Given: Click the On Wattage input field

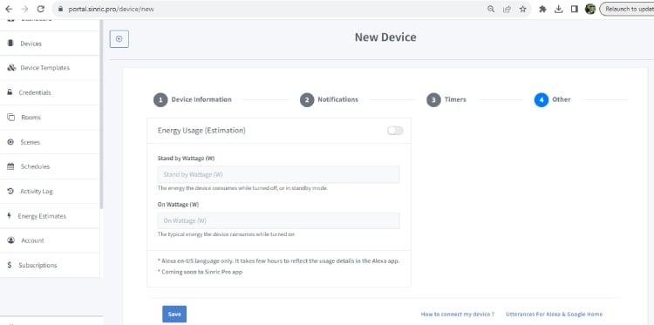Looking at the screenshot, I should (278, 220).
